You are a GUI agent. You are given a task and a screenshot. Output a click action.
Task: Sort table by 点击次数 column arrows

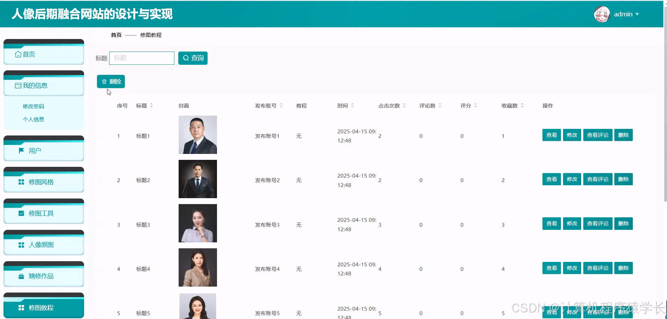405,106
